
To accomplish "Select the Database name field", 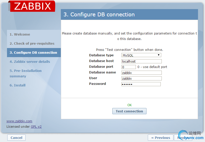I will pyautogui.click(x=142, y=73).
